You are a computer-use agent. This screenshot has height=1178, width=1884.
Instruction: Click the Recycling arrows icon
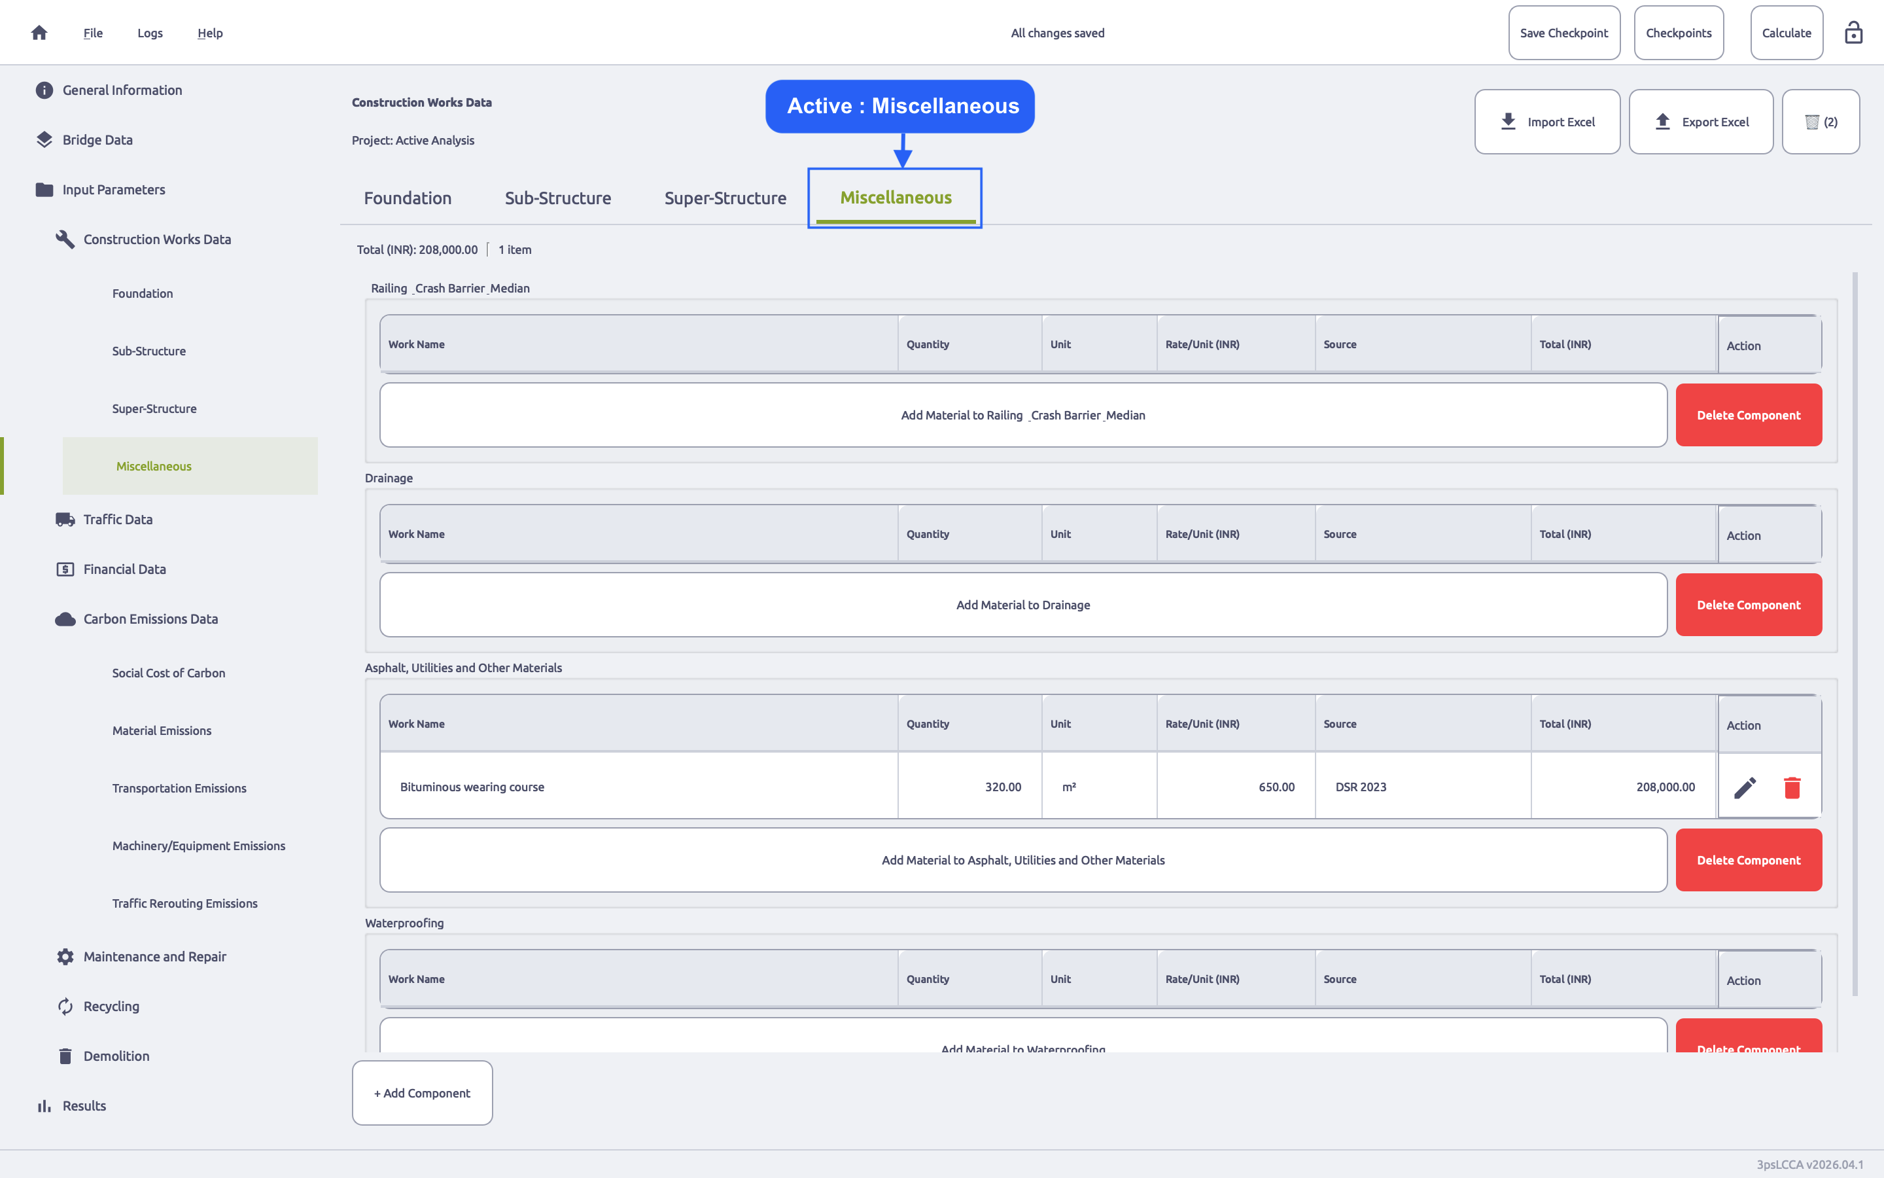pyautogui.click(x=65, y=1007)
